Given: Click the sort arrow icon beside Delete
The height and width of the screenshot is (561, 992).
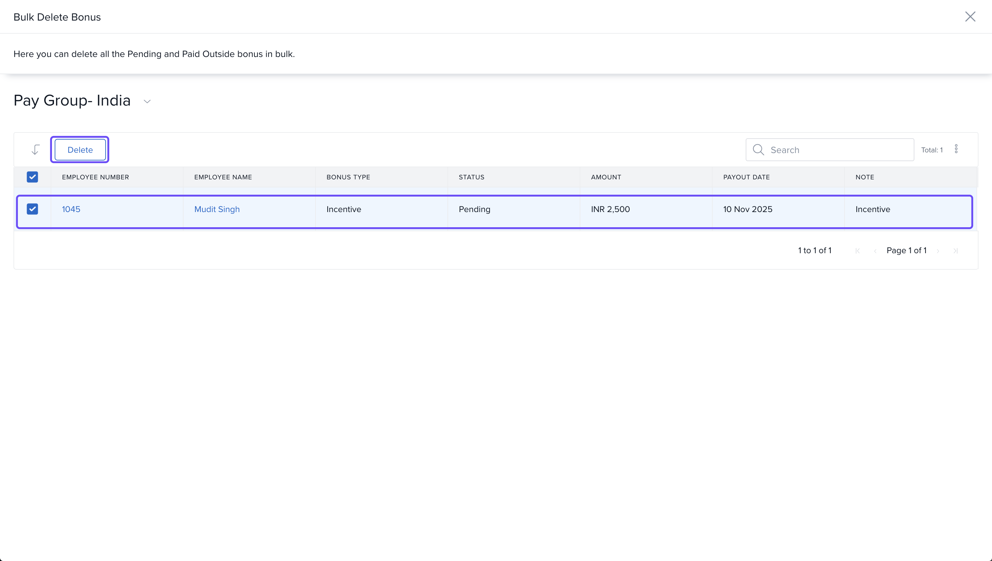Looking at the screenshot, I should tap(35, 149).
